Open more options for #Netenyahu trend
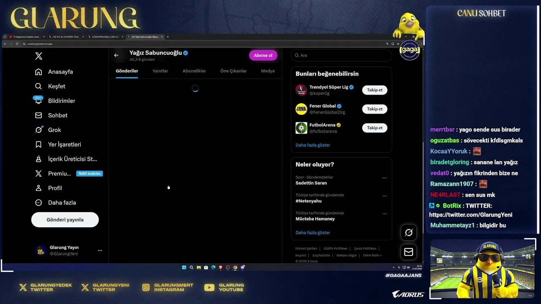 point(385,196)
